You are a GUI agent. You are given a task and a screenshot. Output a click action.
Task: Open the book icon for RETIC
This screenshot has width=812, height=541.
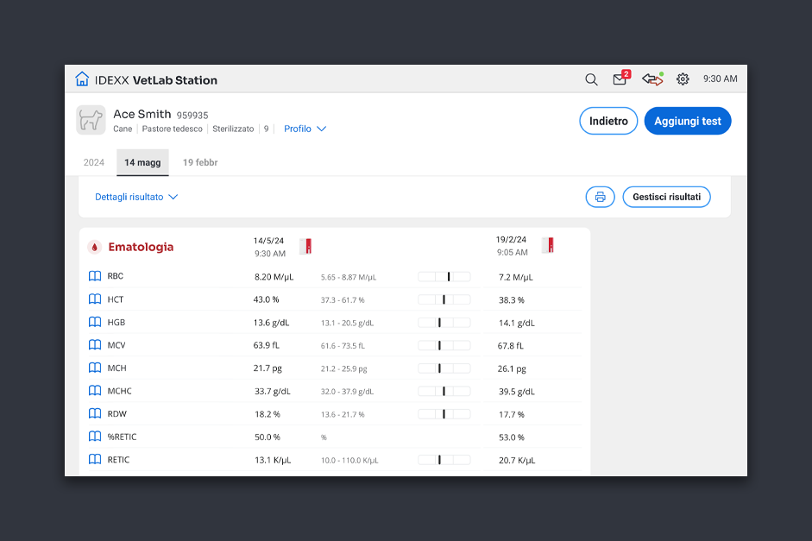point(95,459)
